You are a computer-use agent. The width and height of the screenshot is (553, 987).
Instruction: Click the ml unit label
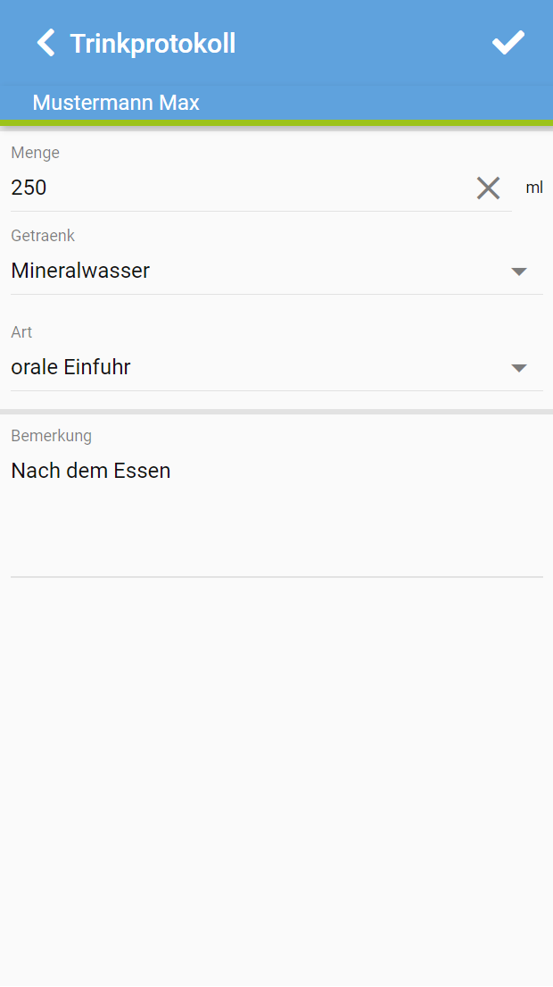click(x=533, y=188)
